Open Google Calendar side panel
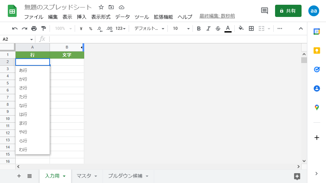Image resolution: width=326 pixels, height=183 pixels. pos(316,32)
